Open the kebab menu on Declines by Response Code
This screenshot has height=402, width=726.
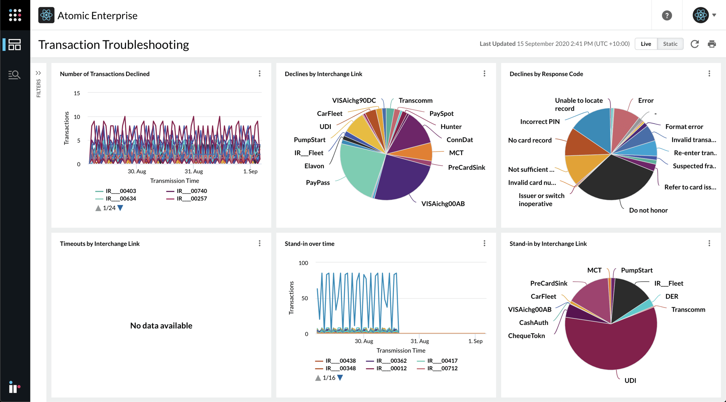[709, 73]
